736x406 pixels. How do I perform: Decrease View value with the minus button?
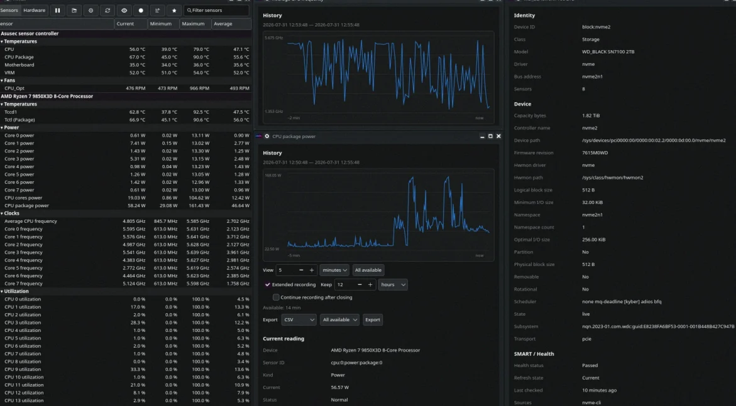pyautogui.click(x=301, y=270)
